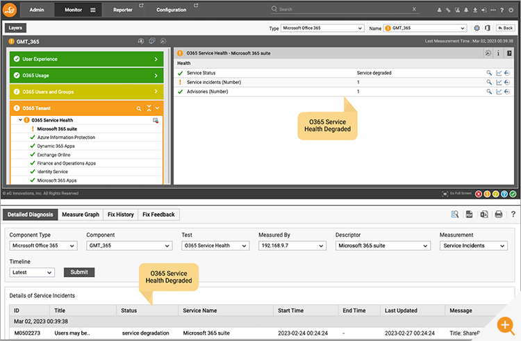Screen dimensions: 521x341
Task: Click the download icon in top bar
Action: coord(475,10)
